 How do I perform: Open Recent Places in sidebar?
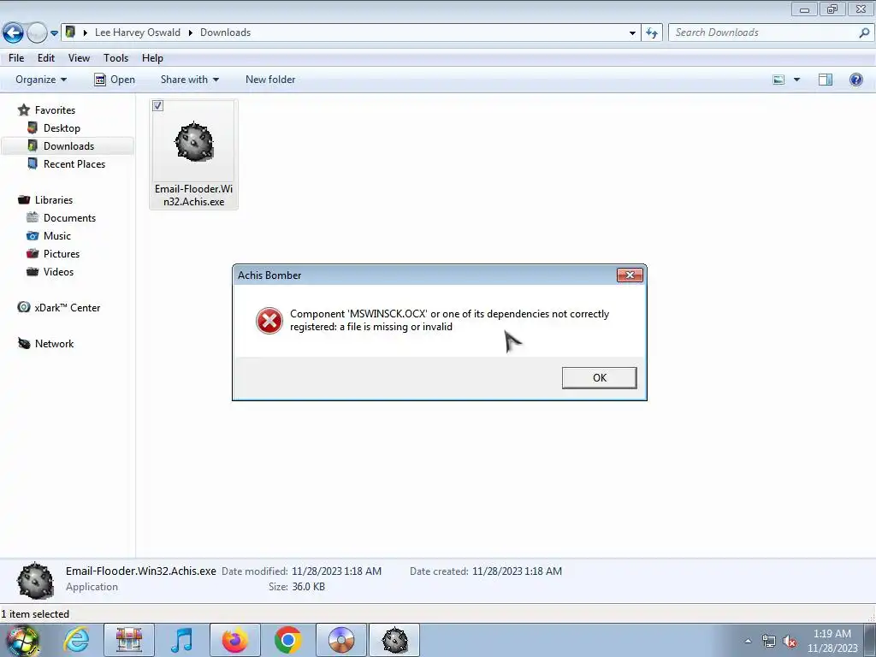74,163
